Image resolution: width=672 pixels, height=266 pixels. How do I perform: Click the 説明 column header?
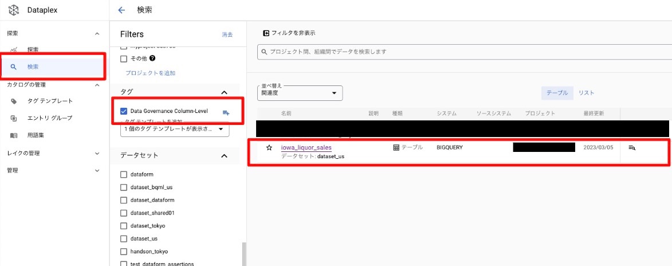click(x=374, y=114)
